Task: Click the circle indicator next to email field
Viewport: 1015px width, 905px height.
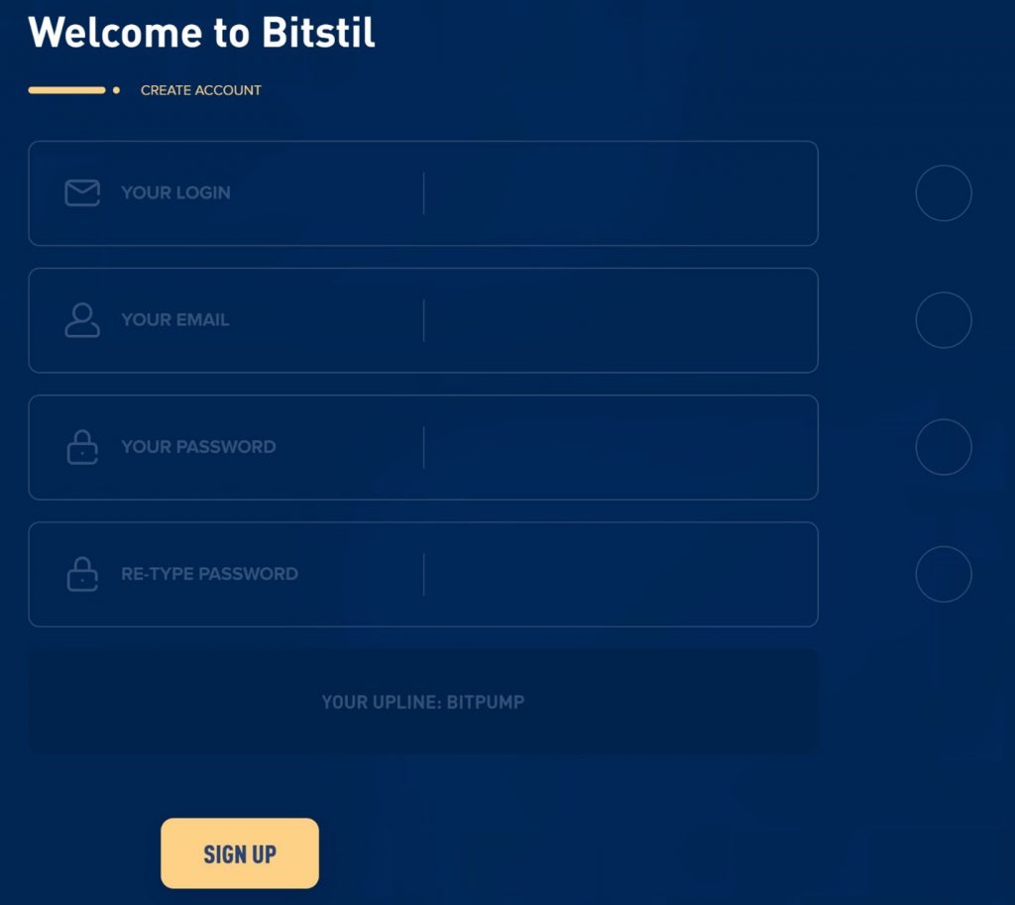Action: [944, 320]
